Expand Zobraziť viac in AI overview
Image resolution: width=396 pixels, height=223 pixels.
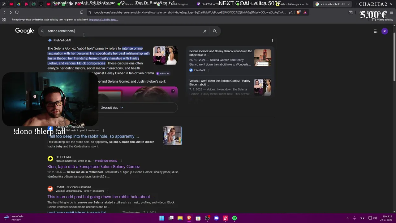[x=112, y=107]
